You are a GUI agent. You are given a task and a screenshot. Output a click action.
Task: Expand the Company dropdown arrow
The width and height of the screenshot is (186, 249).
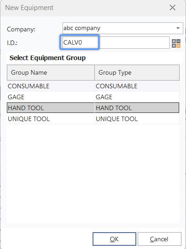click(x=178, y=28)
